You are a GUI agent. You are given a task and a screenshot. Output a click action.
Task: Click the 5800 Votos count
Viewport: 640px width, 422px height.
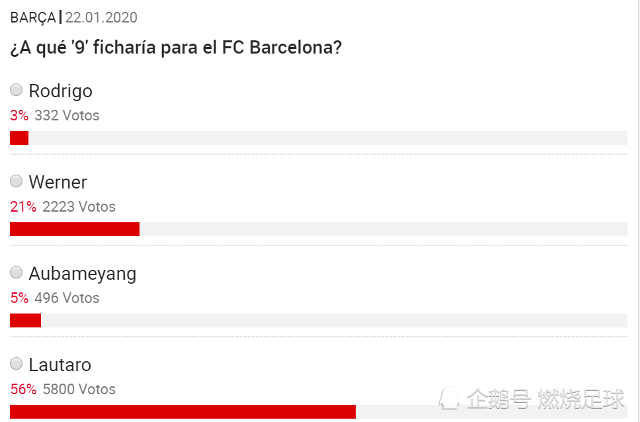[x=79, y=390]
